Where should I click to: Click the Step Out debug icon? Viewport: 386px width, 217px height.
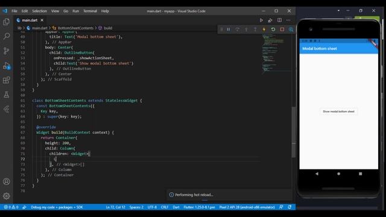[255, 30]
